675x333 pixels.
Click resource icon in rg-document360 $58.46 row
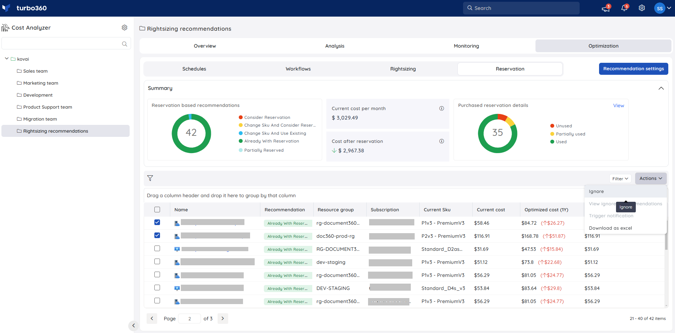[x=177, y=223]
